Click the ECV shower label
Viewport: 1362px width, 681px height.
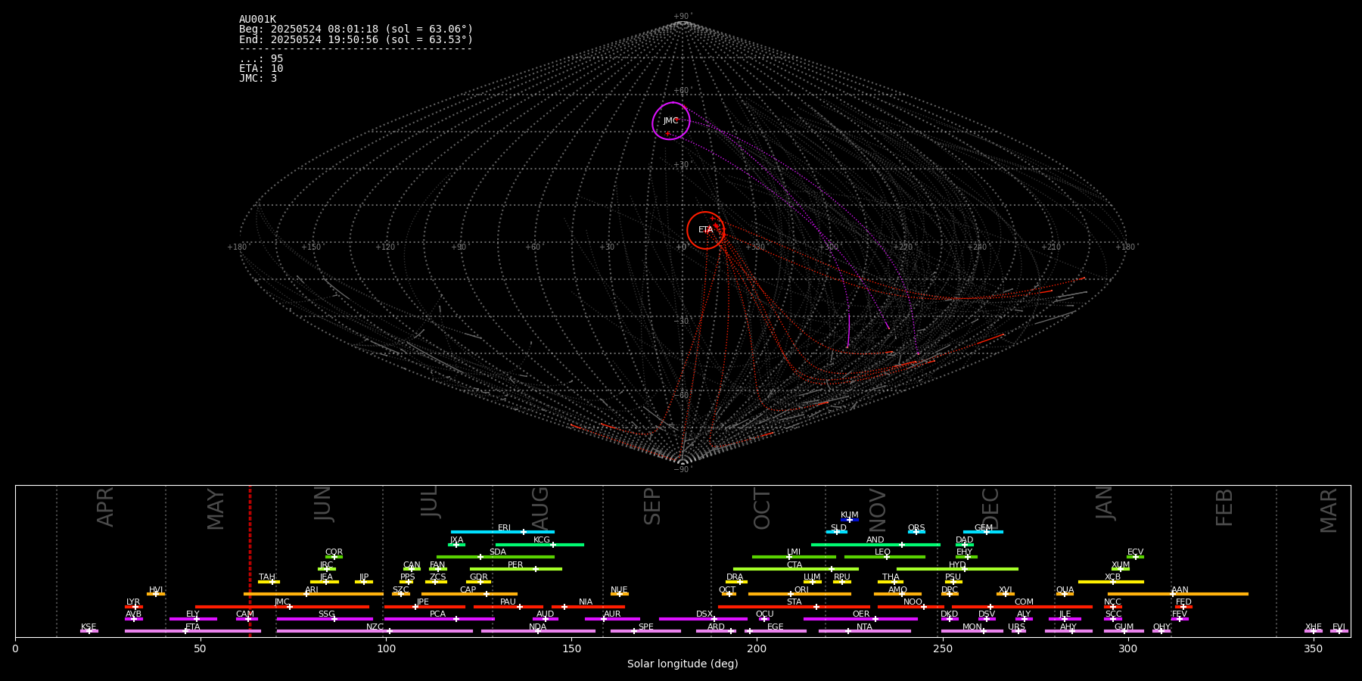(x=1135, y=552)
